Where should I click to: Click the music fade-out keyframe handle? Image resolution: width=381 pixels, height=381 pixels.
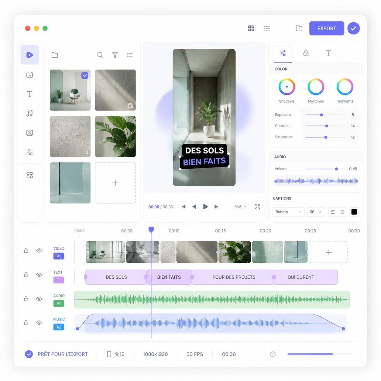(343, 329)
